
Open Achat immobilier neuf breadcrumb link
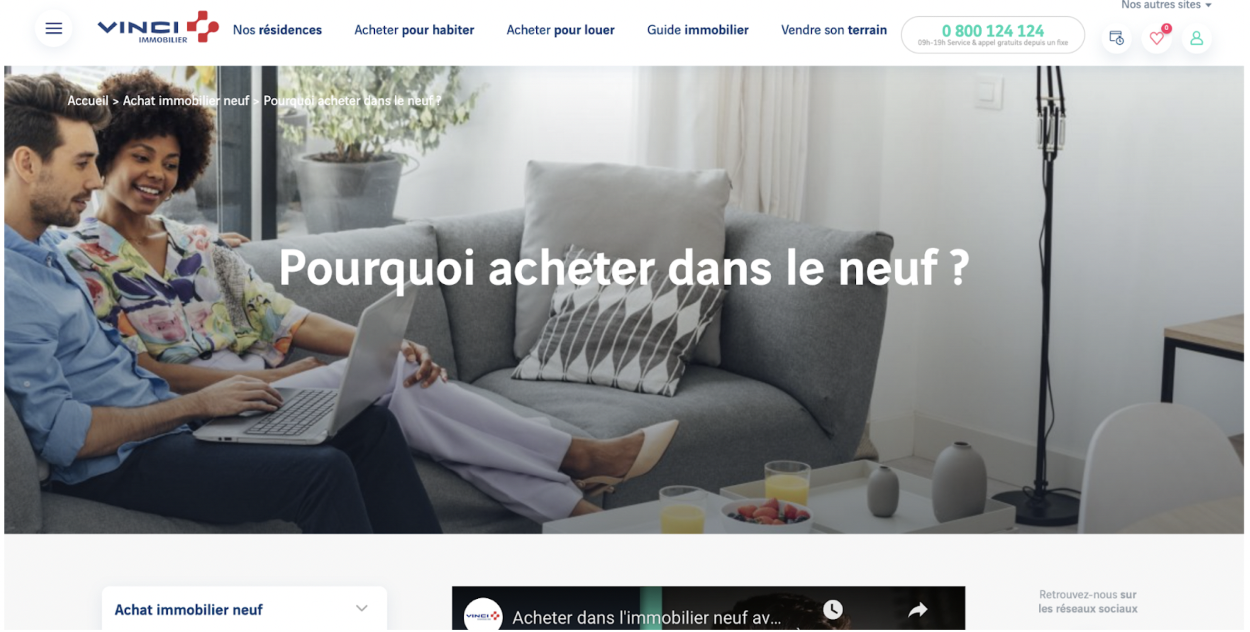pos(186,101)
